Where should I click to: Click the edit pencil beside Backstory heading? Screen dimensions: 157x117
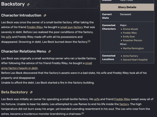(28, 4)
